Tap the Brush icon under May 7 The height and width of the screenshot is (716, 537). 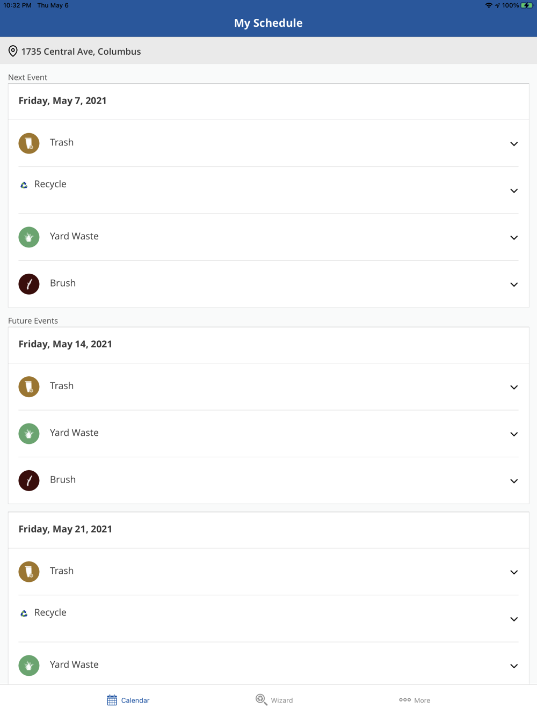pyautogui.click(x=29, y=284)
